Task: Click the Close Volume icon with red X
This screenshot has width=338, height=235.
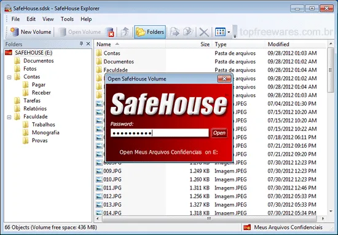Action: [x=110, y=32]
